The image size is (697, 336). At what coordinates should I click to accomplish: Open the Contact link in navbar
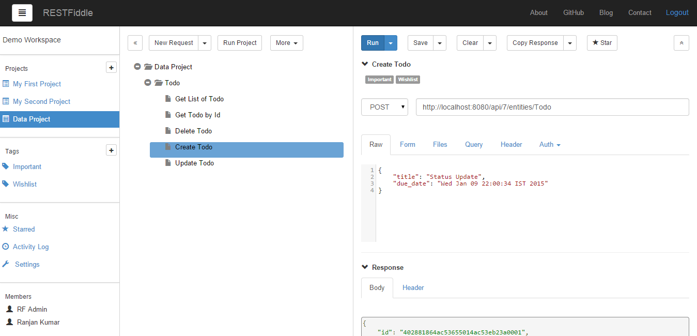point(640,13)
